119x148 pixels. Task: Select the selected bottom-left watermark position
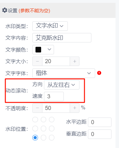tap(35, 138)
